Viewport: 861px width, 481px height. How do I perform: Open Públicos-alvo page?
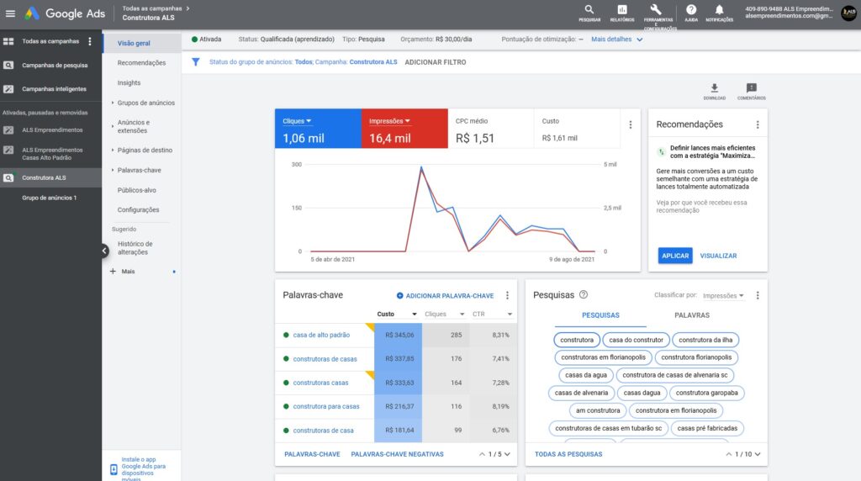tap(137, 190)
